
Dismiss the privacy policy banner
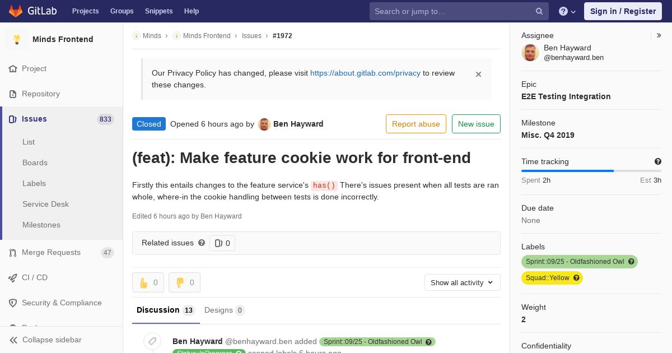coord(478,74)
